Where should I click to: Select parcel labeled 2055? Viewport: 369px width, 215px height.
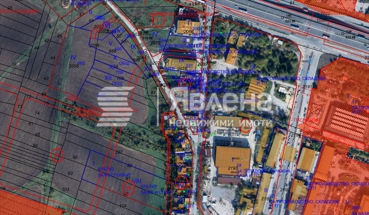click(94, 46)
